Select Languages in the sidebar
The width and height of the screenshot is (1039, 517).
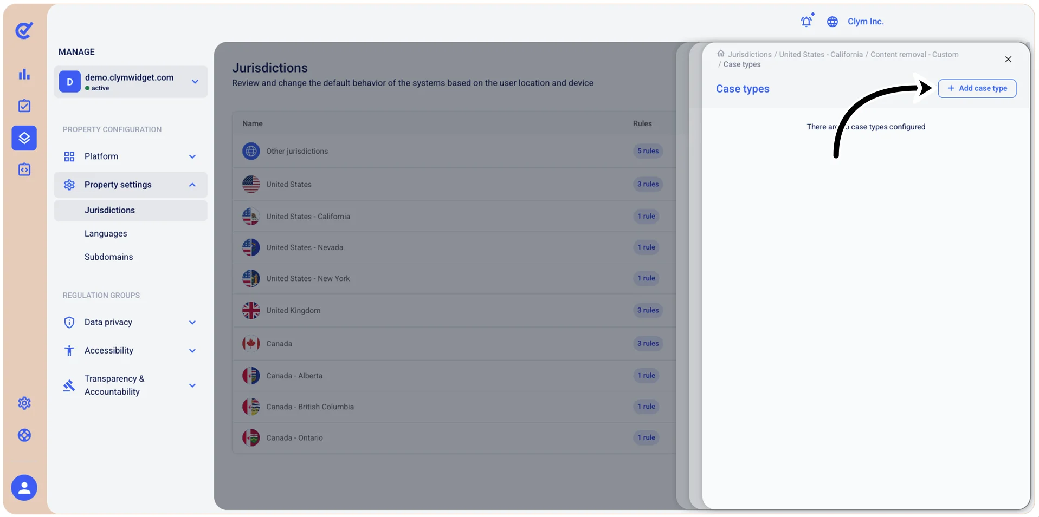[x=106, y=234]
